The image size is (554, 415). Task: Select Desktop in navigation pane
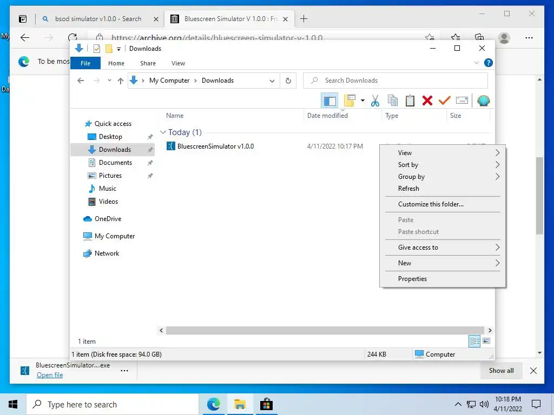(x=110, y=137)
